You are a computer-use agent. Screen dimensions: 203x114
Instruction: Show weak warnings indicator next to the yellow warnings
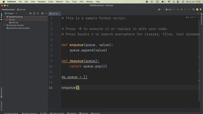coord(192,17)
